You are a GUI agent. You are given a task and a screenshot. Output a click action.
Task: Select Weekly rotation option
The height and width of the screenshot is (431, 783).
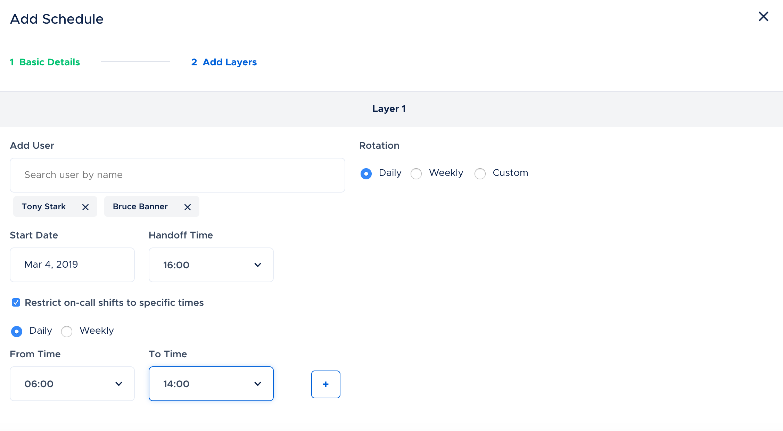coord(416,173)
